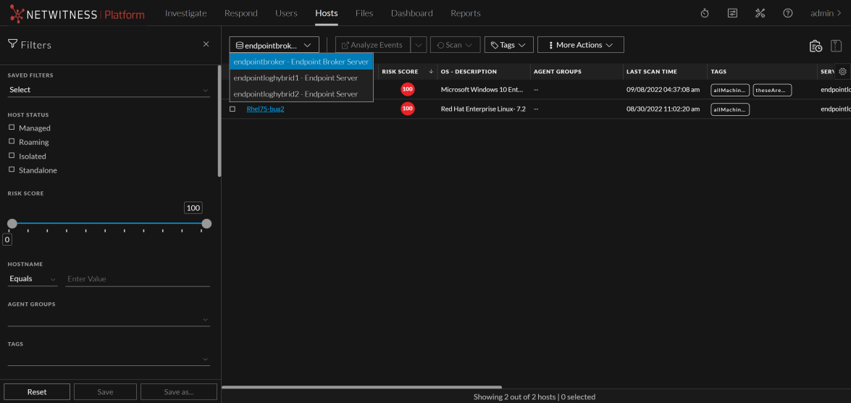Screen dimensions: 851x403
Task: Switch to the Hosts tab
Action: pyautogui.click(x=327, y=13)
